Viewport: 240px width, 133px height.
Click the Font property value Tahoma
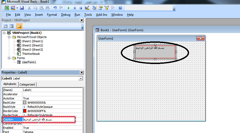click(x=53, y=132)
